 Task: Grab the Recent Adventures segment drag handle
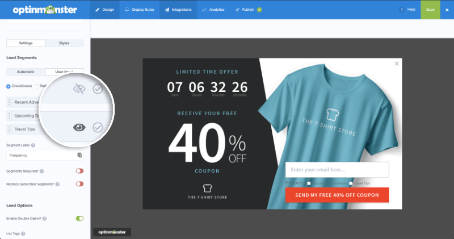point(9,102)
